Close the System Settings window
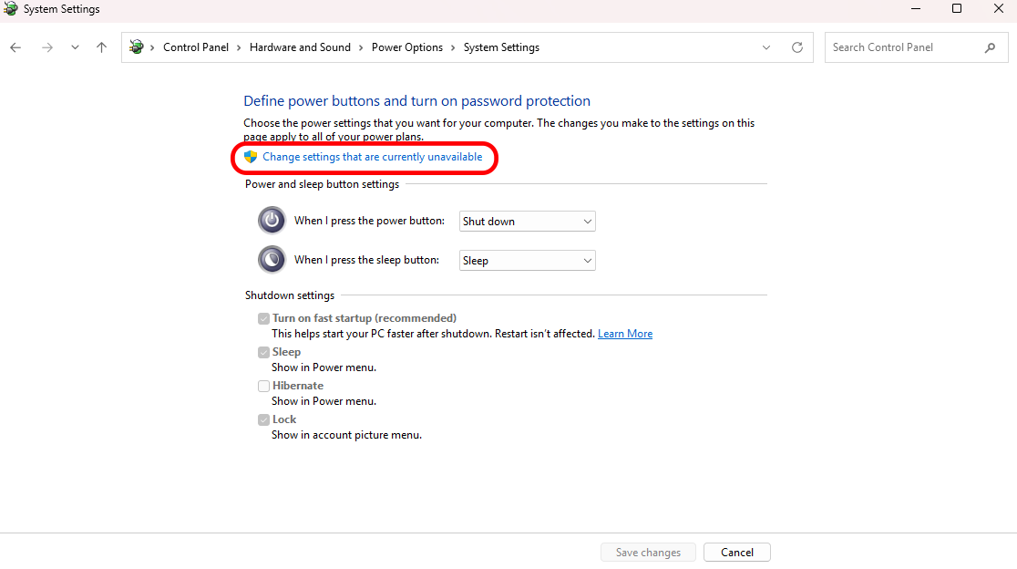 [999, 8]
